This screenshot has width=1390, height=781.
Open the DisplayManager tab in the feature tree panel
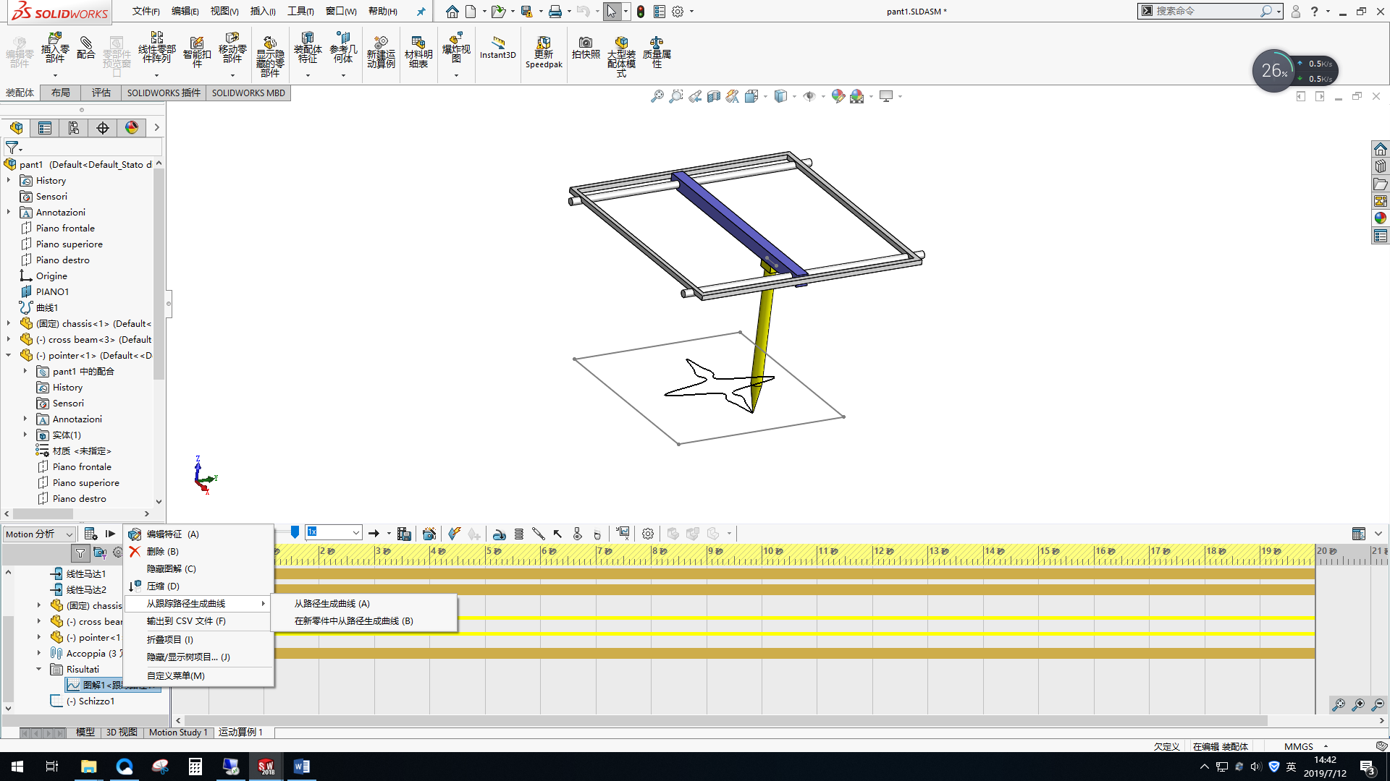point(132,128)
